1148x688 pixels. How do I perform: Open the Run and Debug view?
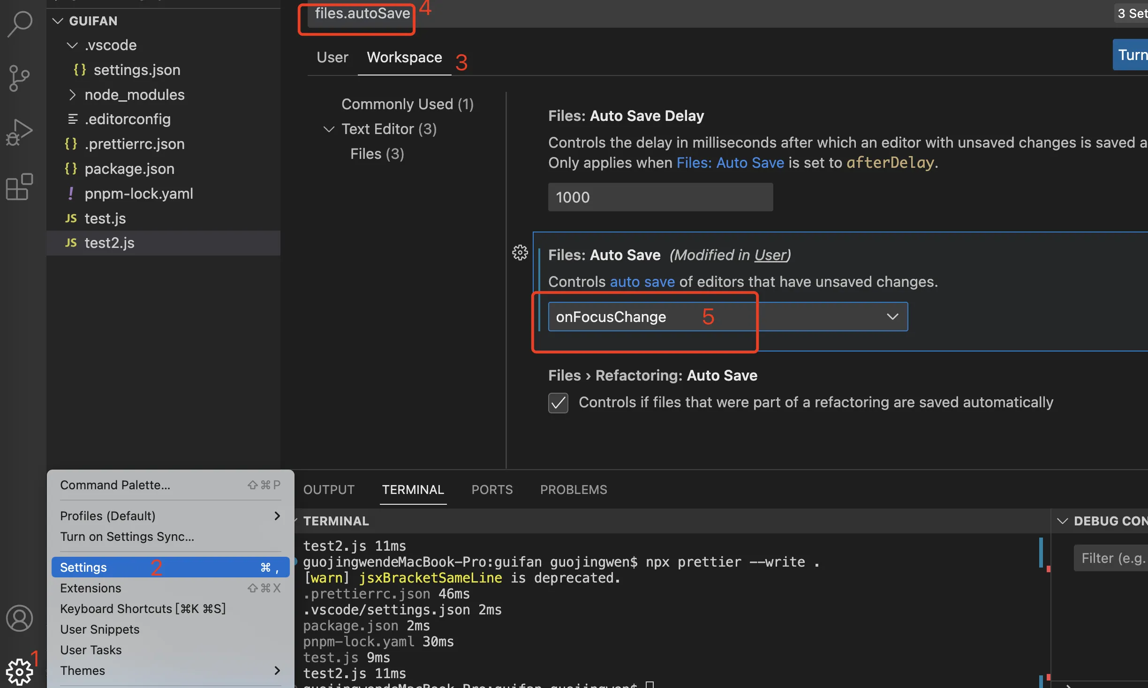(x=19, y=133)
